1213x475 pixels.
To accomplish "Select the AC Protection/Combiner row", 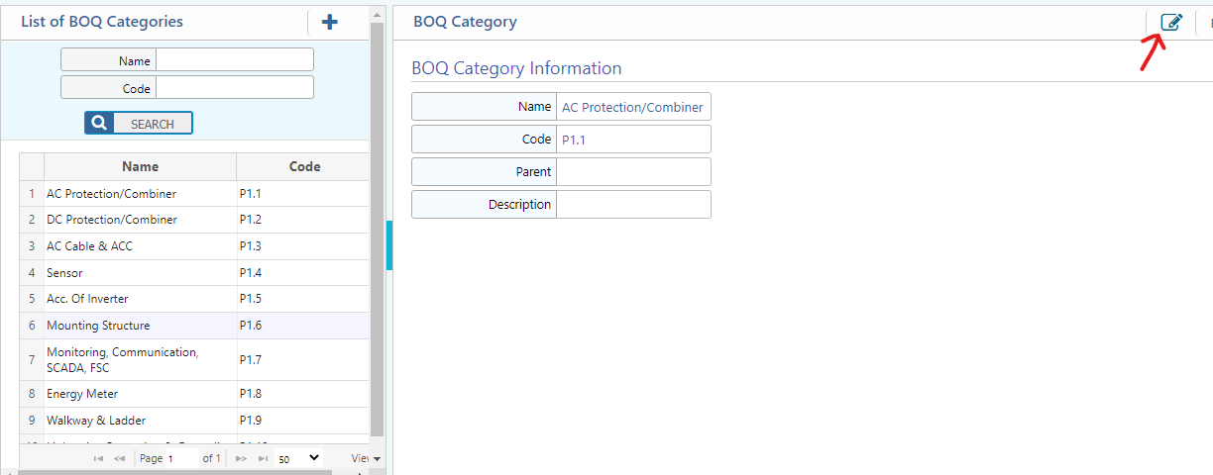I will 111,194.
